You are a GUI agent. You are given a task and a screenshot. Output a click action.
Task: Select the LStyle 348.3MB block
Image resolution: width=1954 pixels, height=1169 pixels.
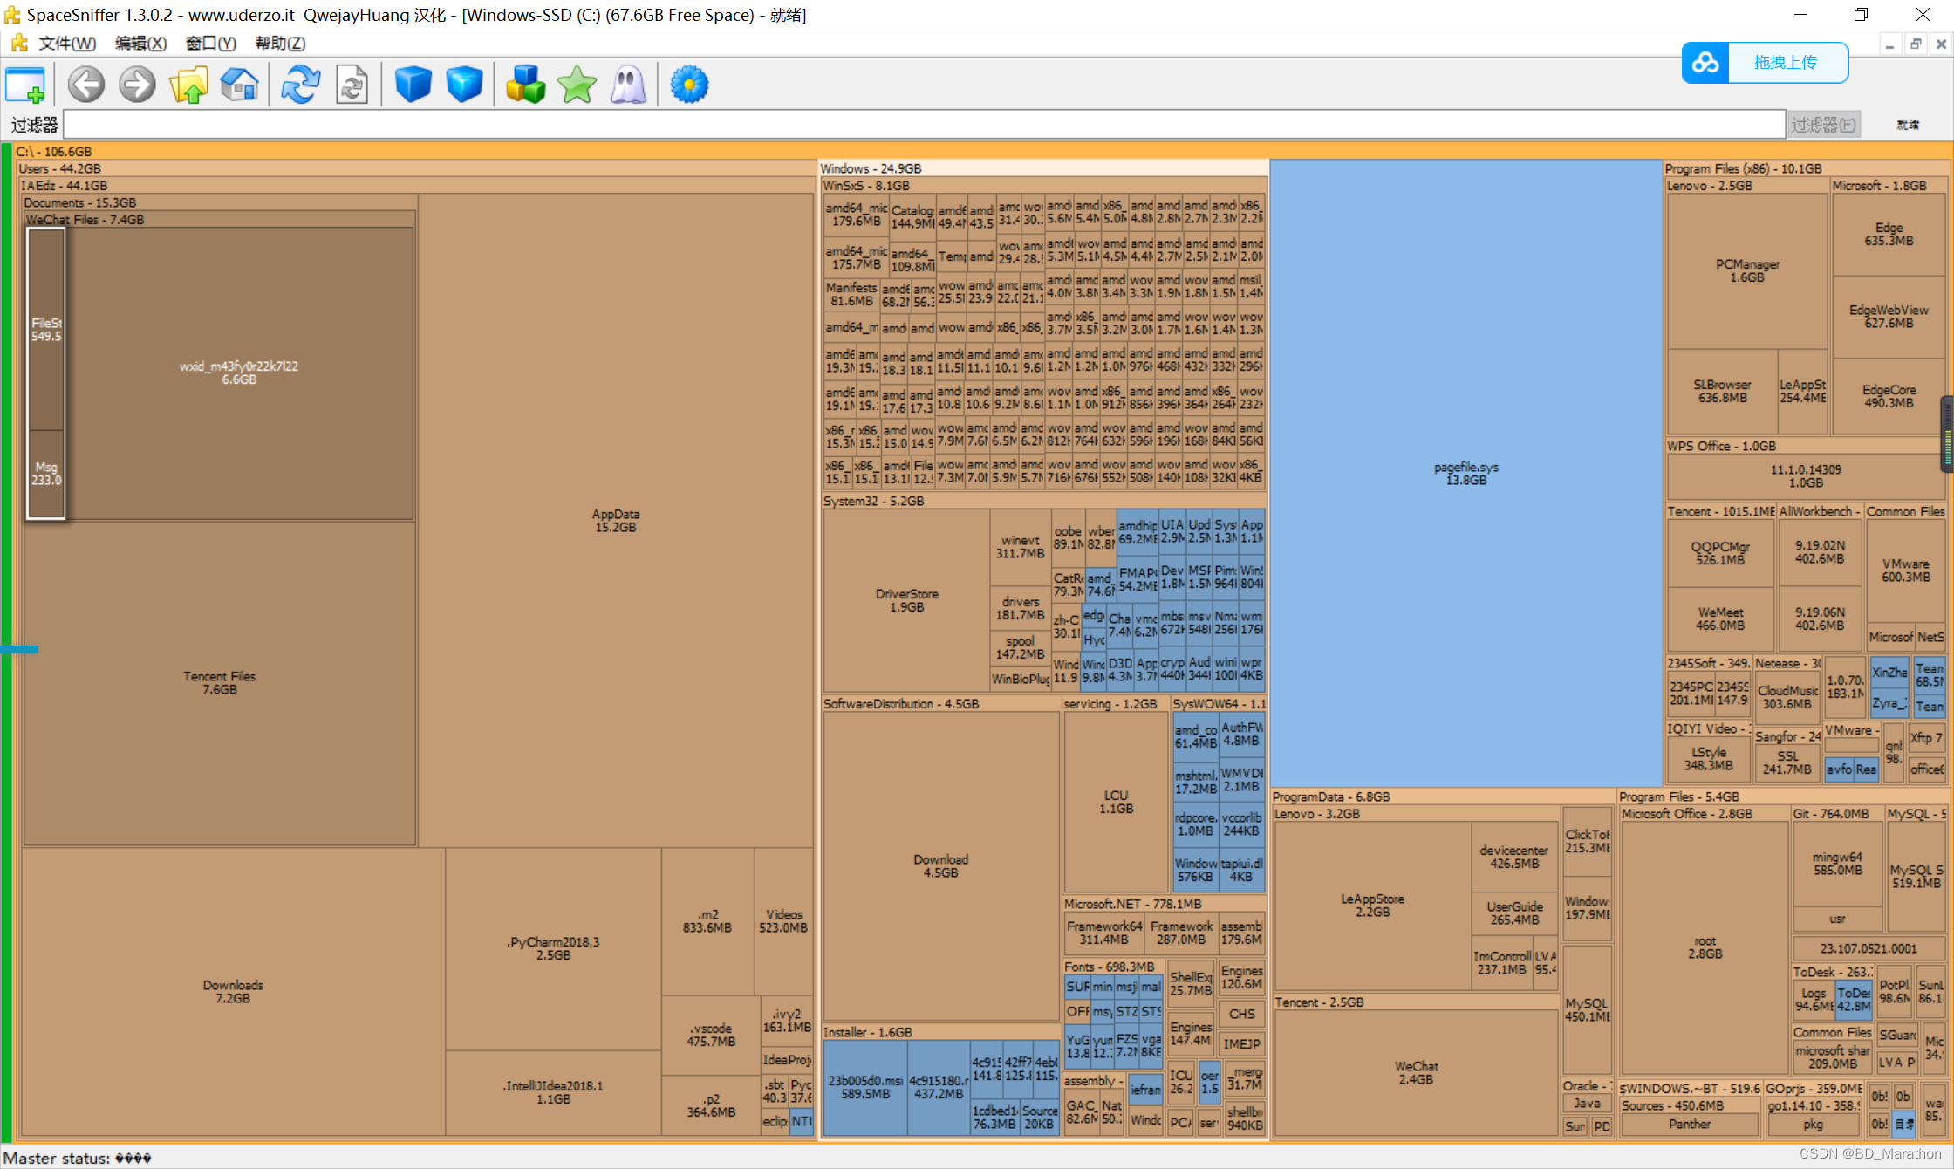pos(1708,759)
